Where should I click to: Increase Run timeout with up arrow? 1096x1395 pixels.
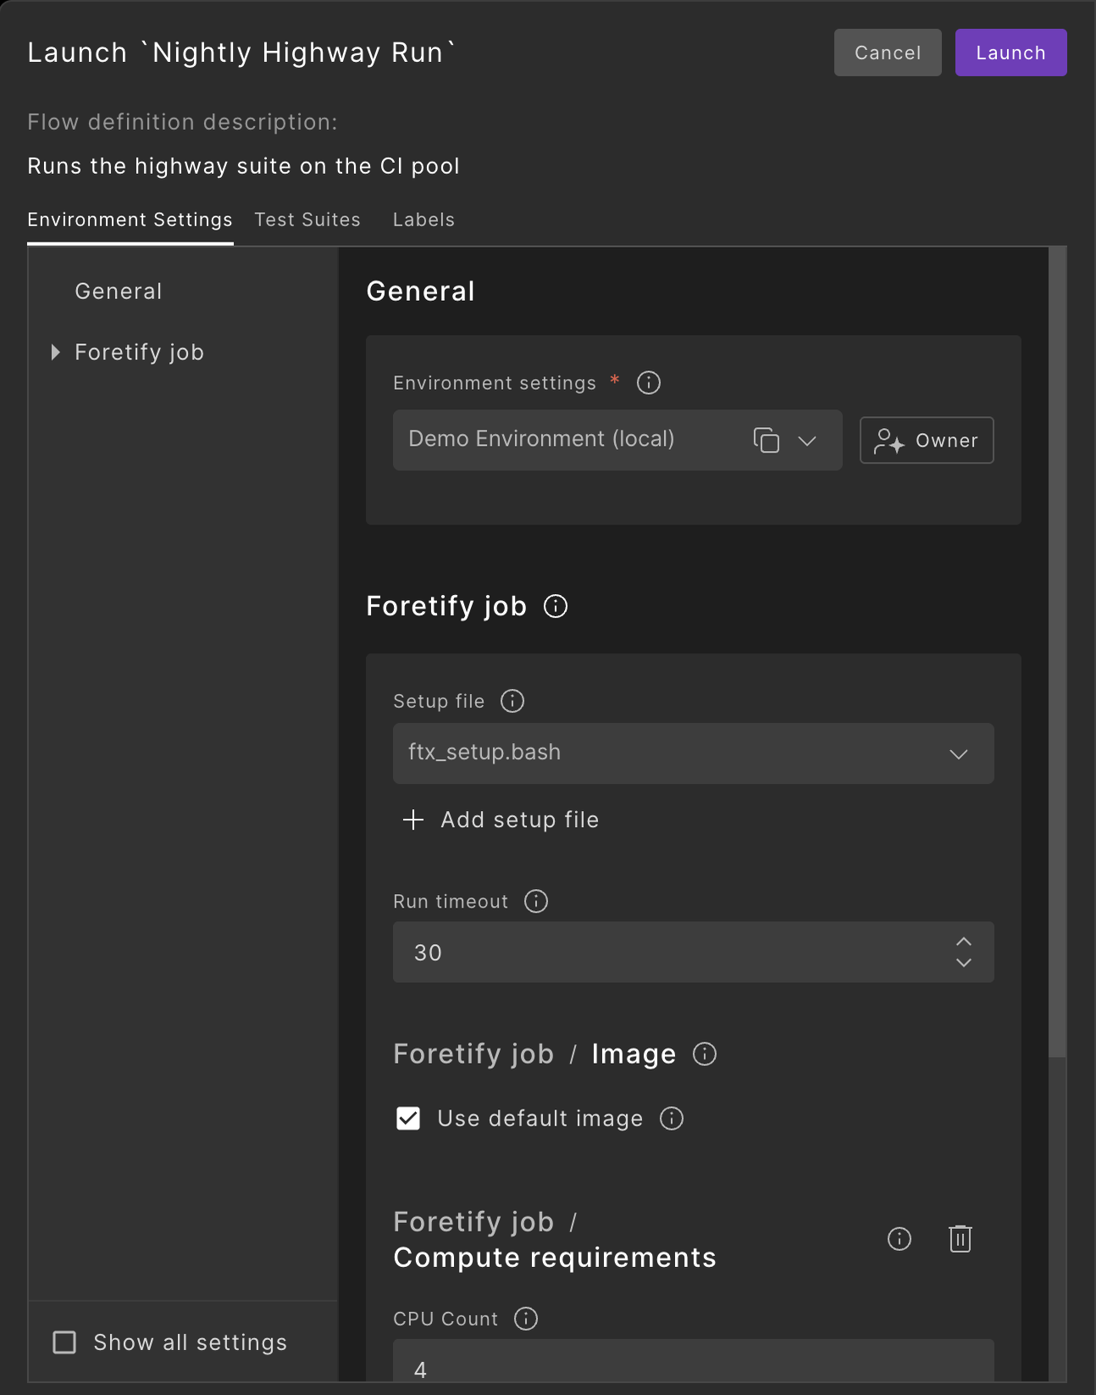pyautogui.click(x=964, y=942)
